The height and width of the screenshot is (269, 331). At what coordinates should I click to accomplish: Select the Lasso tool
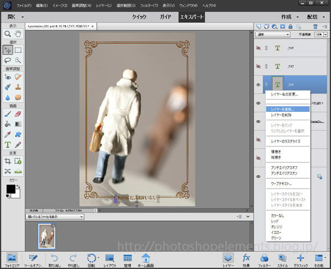8,60
